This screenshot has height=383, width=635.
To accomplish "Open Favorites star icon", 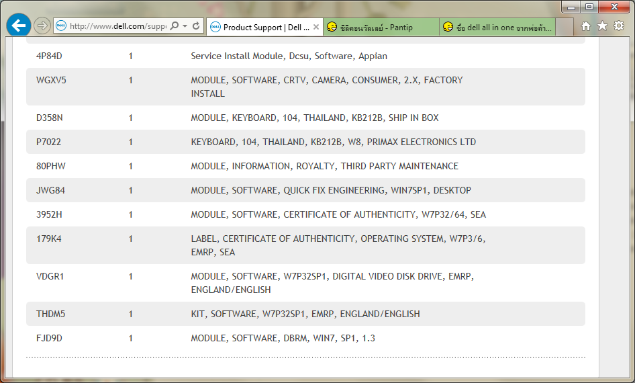I will [x=602, y=26].
